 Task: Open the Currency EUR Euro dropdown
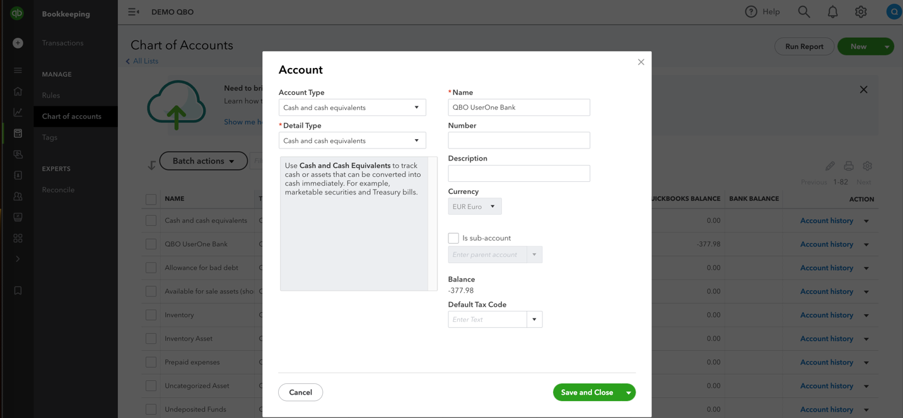[475, 206]
